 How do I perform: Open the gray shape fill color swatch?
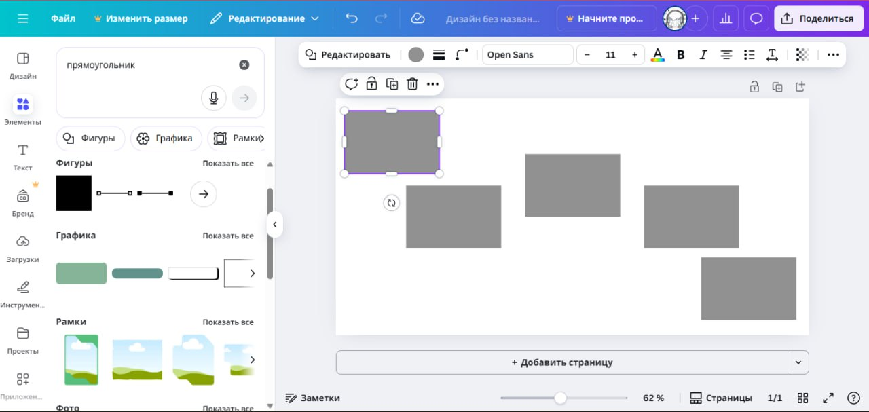416,55
